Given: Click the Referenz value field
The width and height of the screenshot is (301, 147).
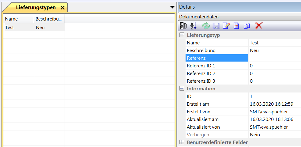Looking at the screenshot, I should (274, 58).
